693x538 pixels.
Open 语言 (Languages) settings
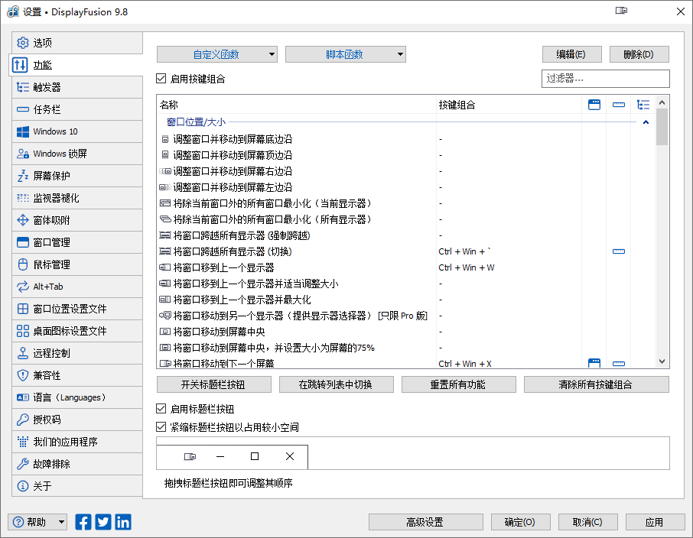[x=77, y=397]
